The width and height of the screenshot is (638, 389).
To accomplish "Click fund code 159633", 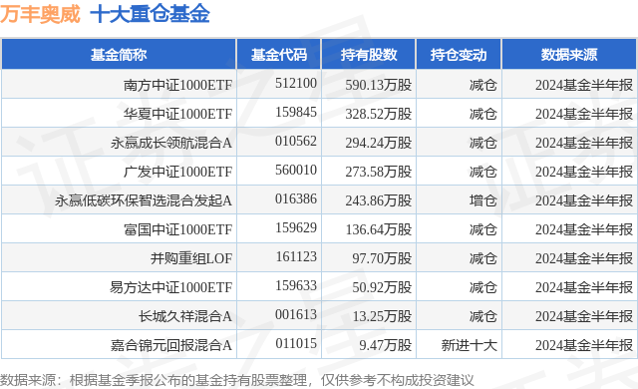I will coord(296,285).
